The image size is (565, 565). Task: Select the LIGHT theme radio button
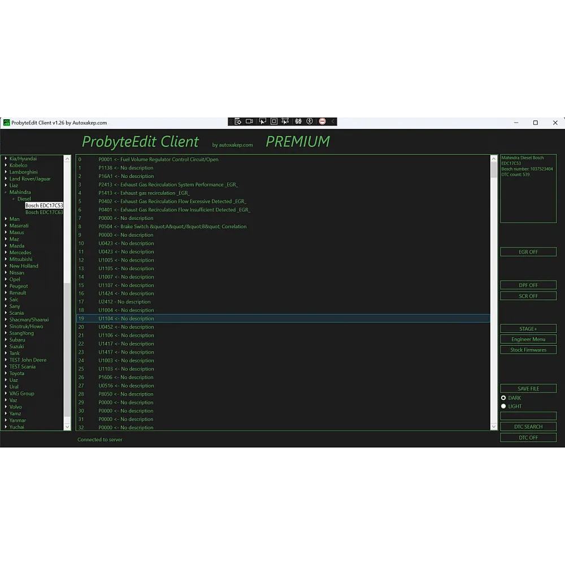point(503,406)
